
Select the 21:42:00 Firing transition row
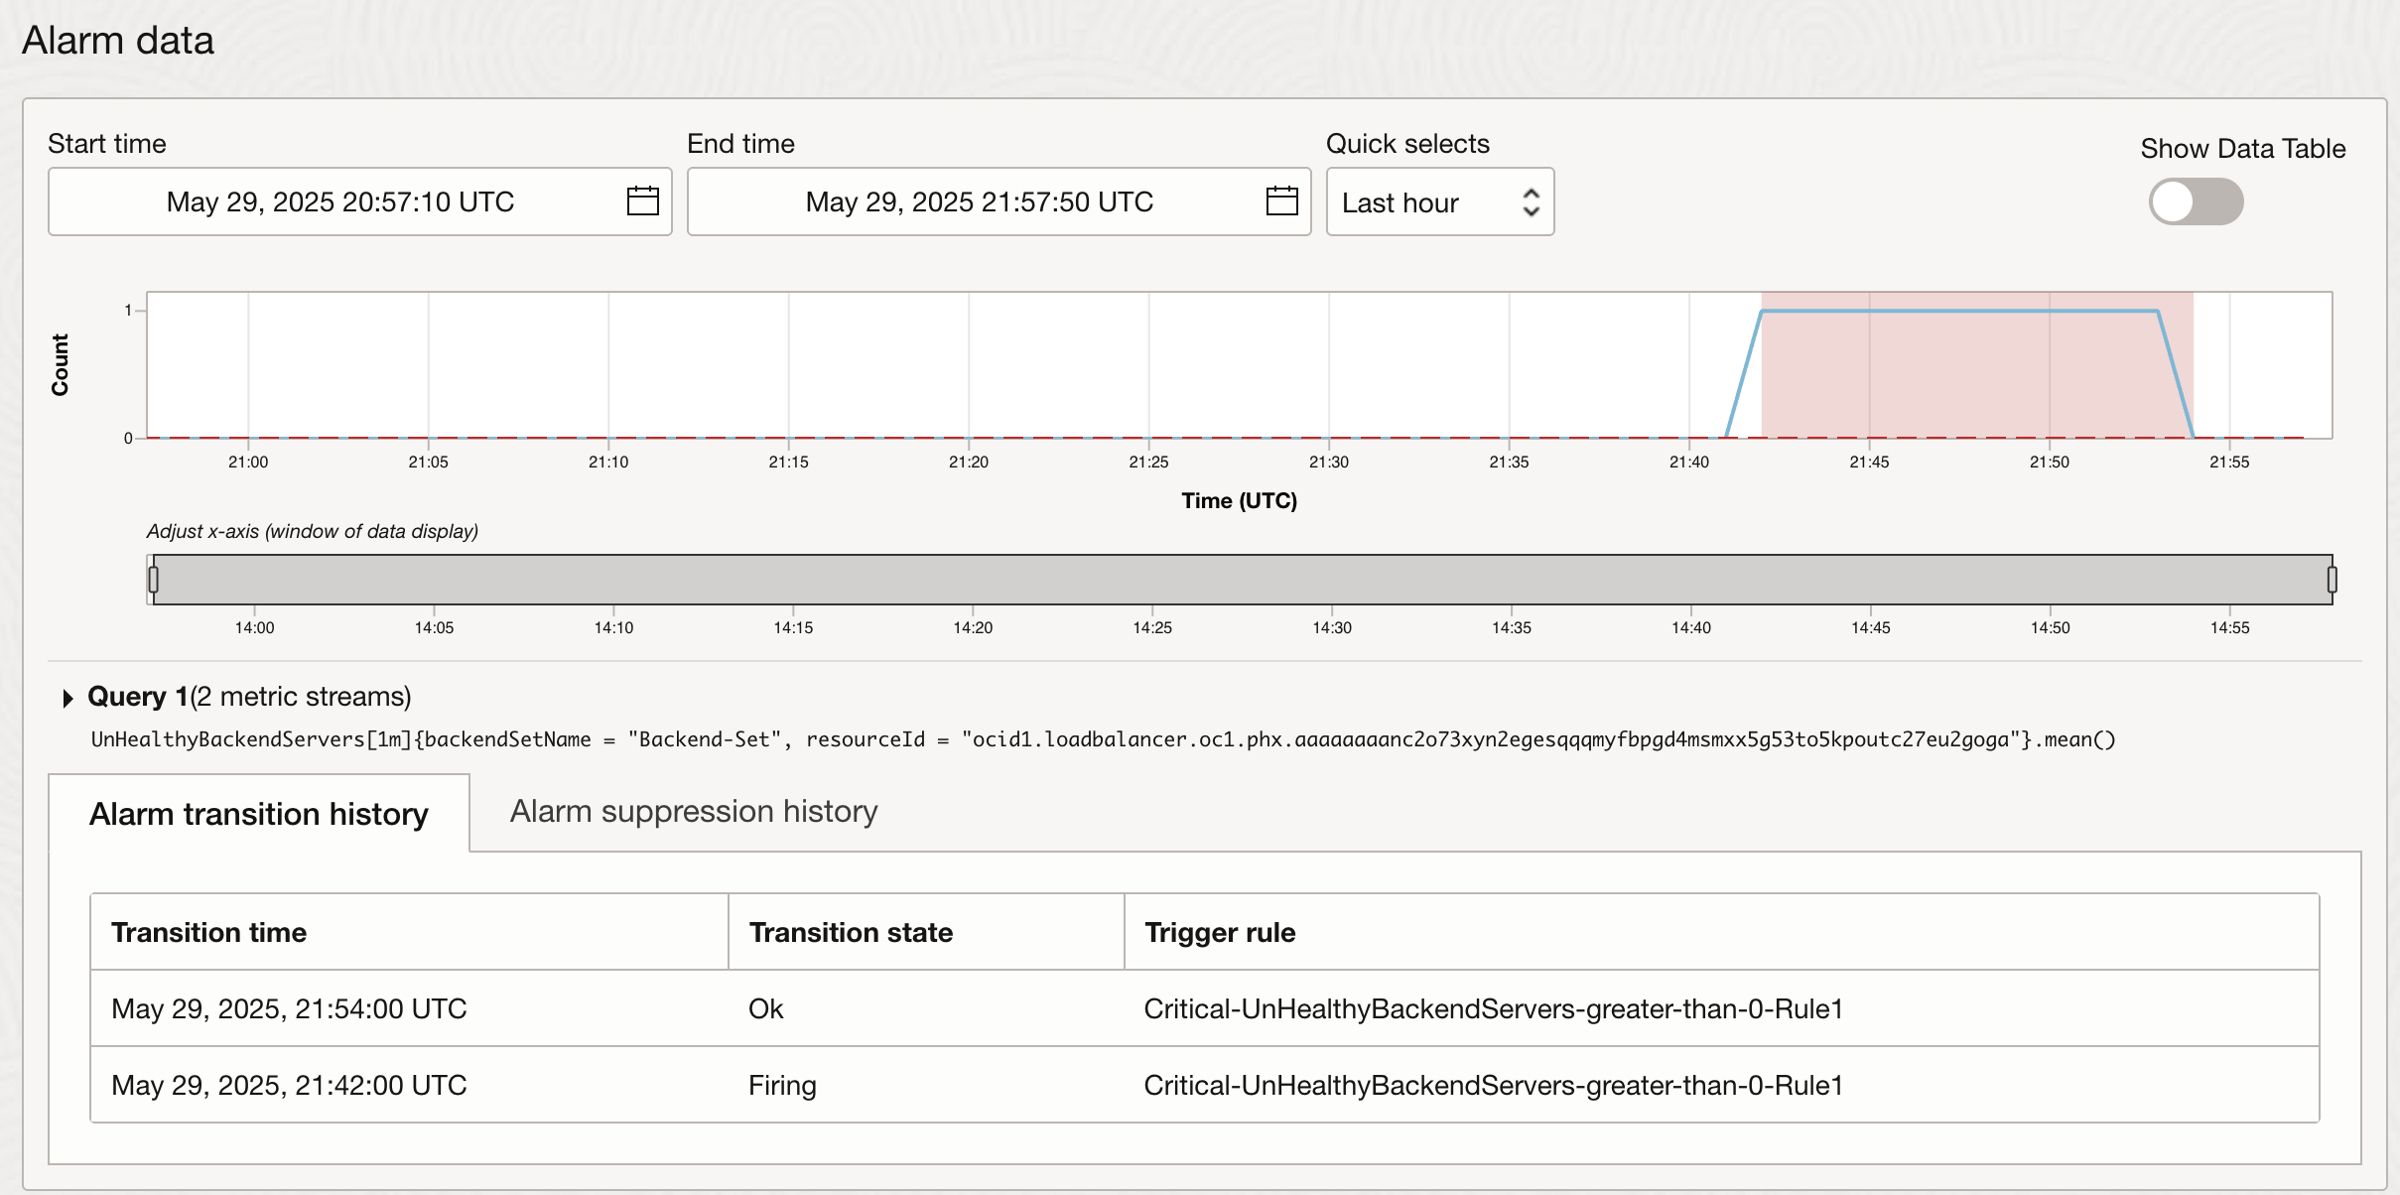click(x=289, y=1086)
